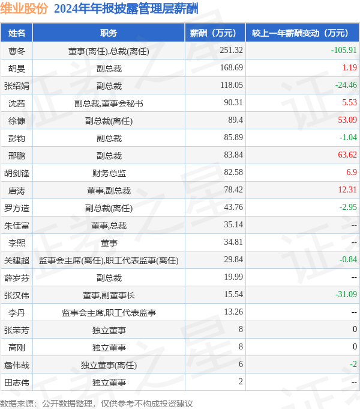Click the change value -105.91

344,50
